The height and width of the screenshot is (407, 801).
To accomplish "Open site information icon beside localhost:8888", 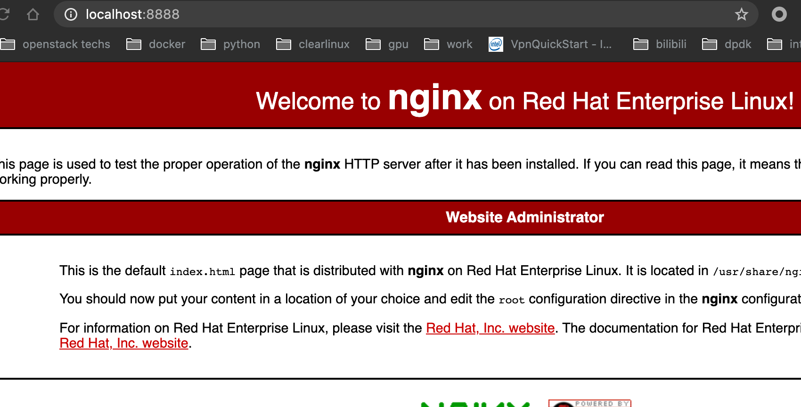I will coord(71,15).
